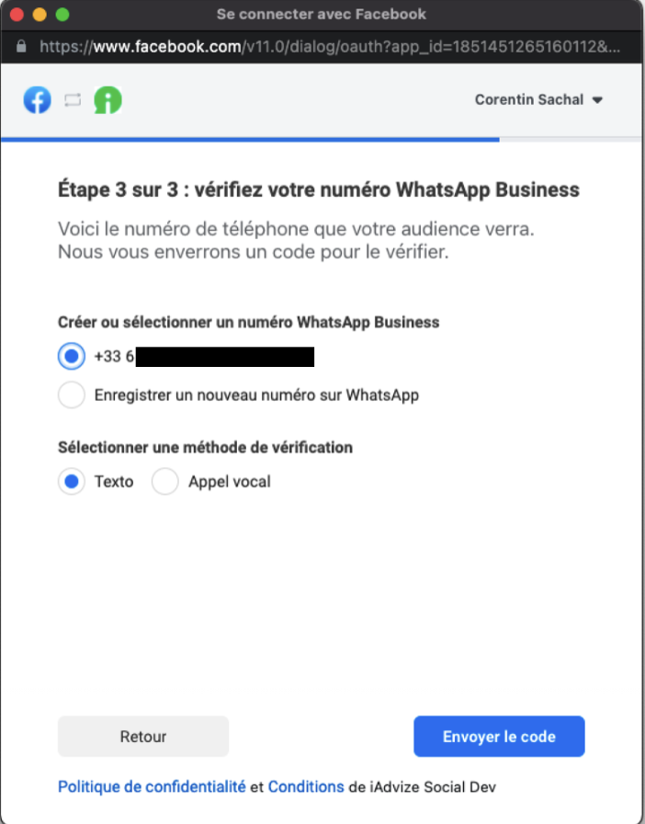Click the Se connecter avec Facebook title bar
Viewport: 645px width, 824px height.
click(322, 14)
